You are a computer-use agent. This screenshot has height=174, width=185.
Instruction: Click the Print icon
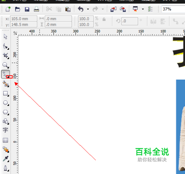coord(37,9)
